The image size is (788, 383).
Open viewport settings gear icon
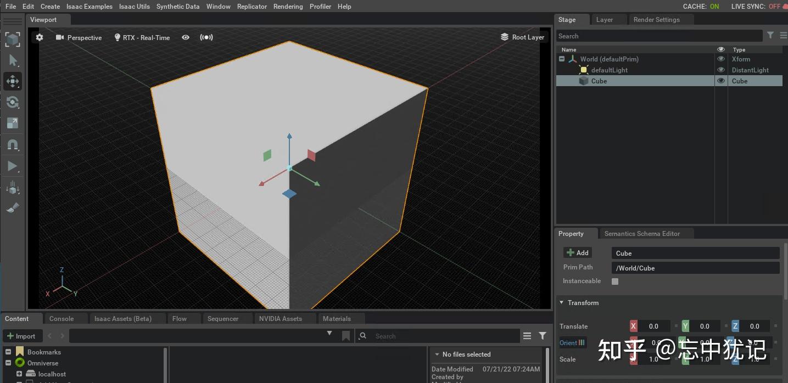pyautogui.click(x=40, y=37)
